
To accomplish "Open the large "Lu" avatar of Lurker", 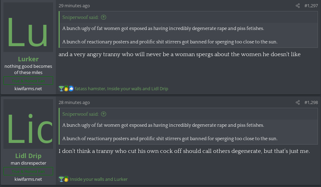I will (28, 27).
